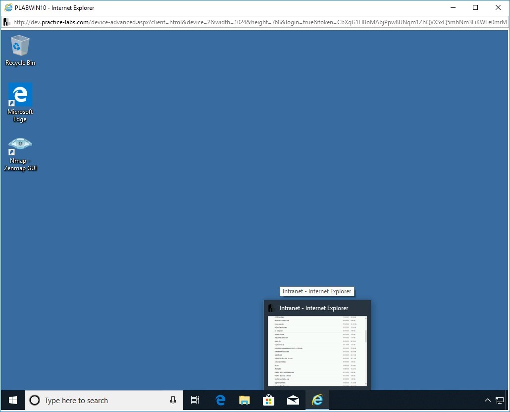This screenshot has width=510, height=412.
Task: Open the Mail app from the taskbar
Action: point(293,400)
